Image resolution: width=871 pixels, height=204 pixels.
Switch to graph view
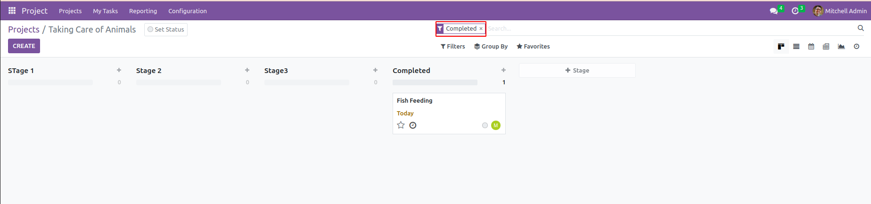tap(841, 47)
